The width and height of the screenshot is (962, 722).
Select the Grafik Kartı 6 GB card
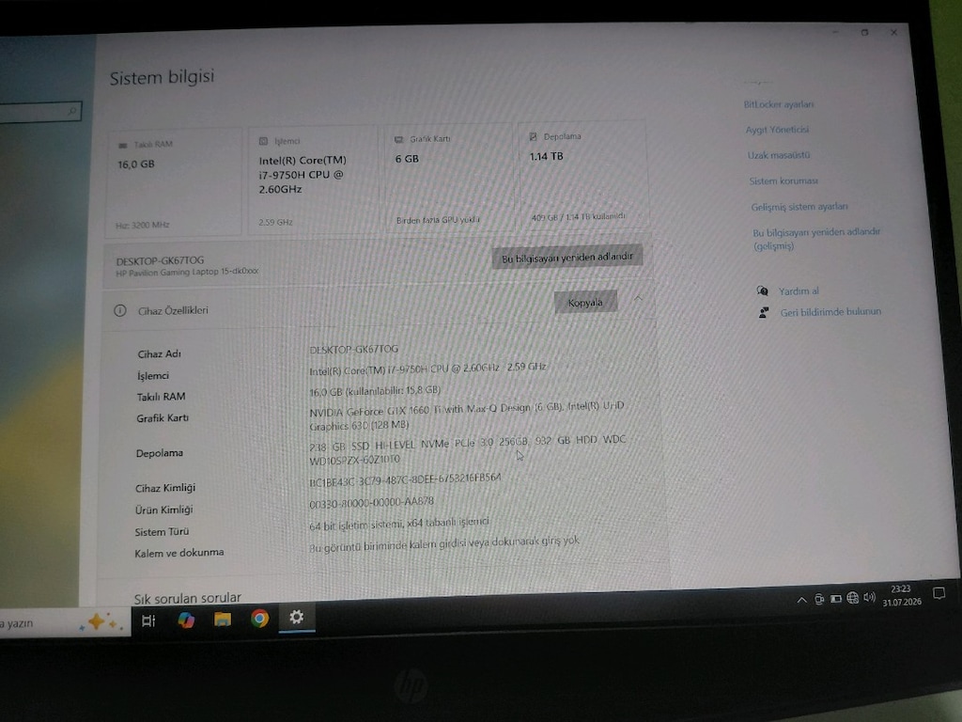pos(448,178)
